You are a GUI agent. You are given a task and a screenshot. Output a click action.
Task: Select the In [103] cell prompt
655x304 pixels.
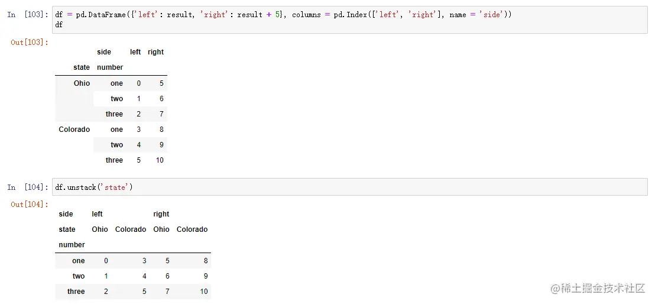pyautogui.click(x=28, y=15)
